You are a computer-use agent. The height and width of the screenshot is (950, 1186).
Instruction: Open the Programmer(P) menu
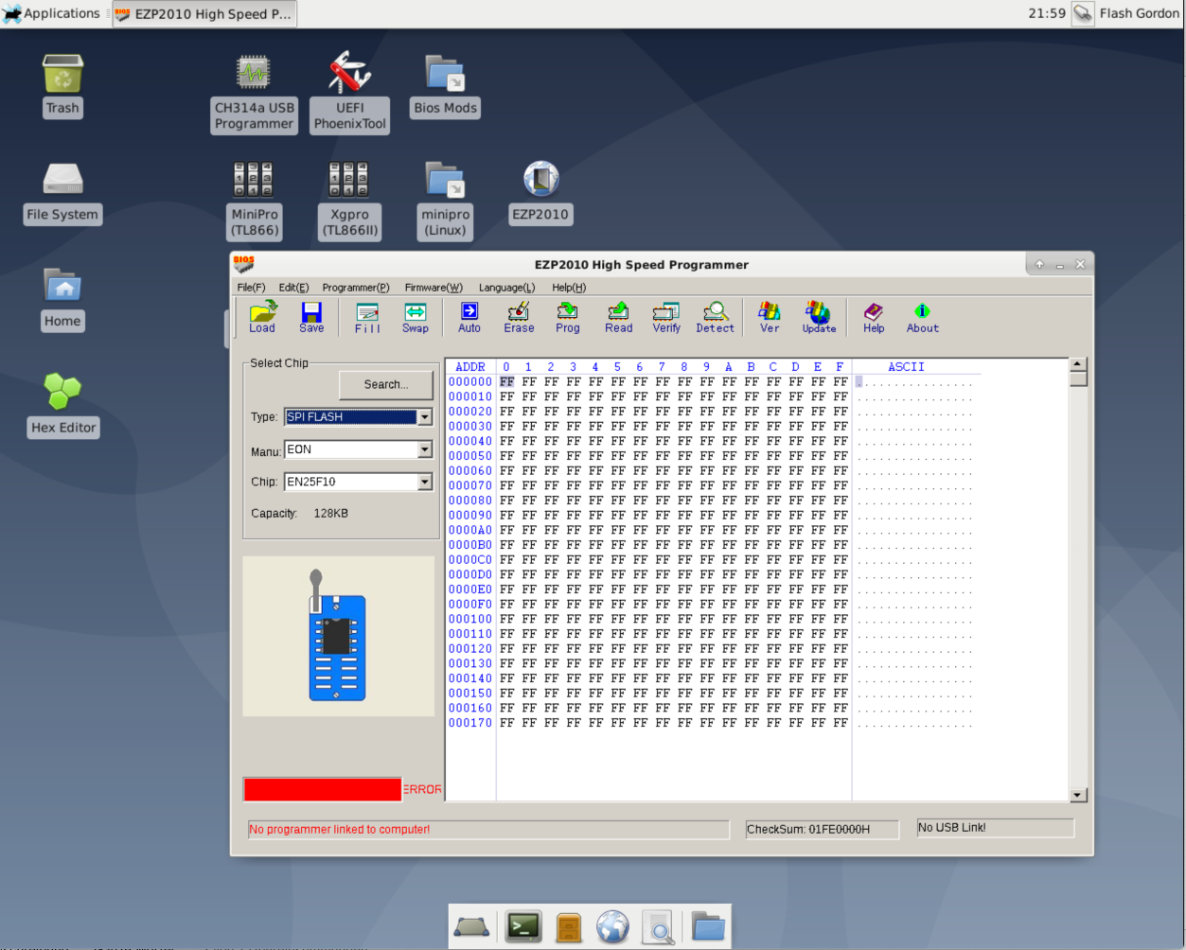355,288
